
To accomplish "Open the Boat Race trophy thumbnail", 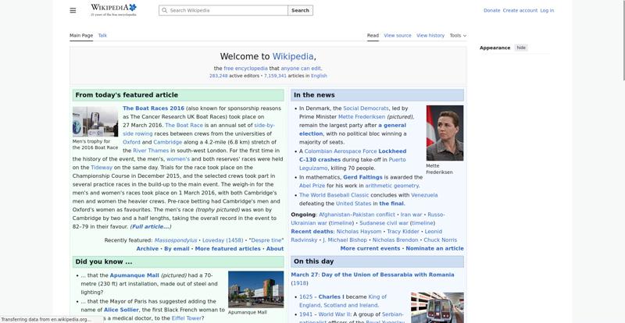I will pyautogui.click(x=95, y=121).
